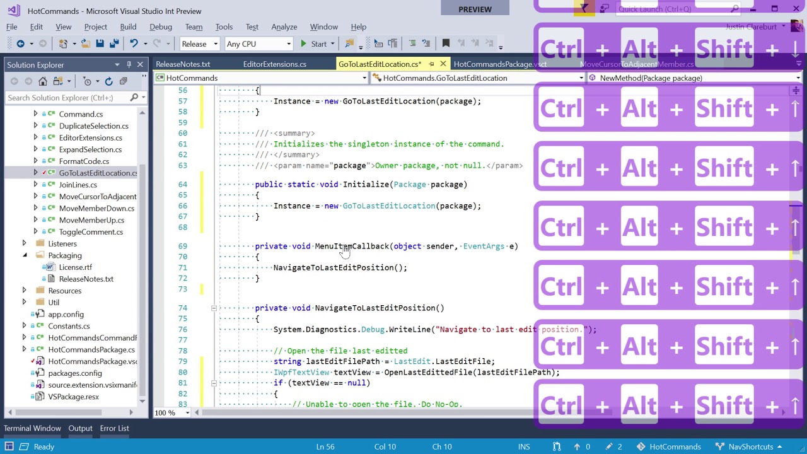Click the HotCommands repository status item

(668, 446)
